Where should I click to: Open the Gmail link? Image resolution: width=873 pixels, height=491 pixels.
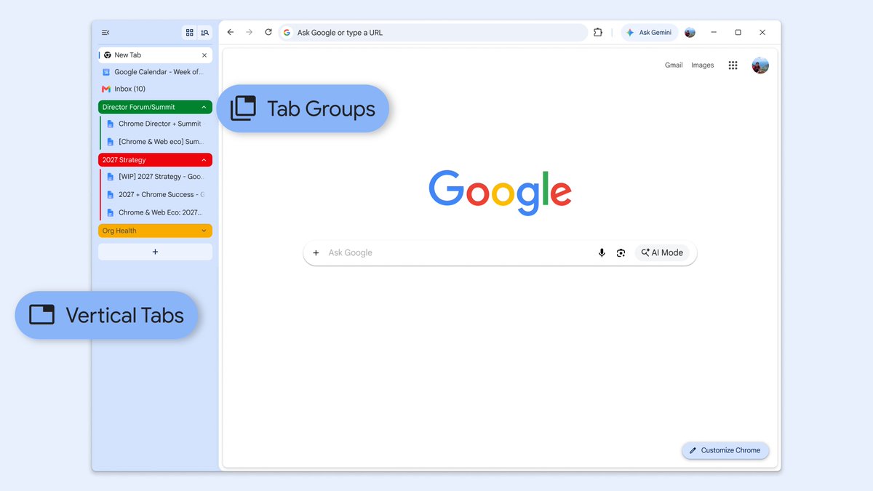(674, 65)
